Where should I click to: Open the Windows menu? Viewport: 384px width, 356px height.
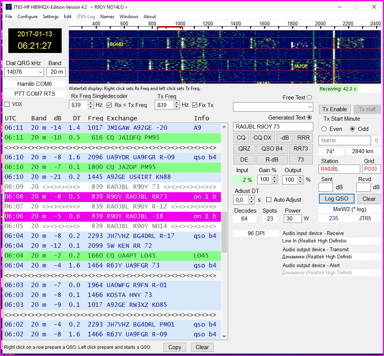129,17
